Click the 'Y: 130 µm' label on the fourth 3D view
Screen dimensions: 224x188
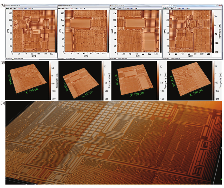(x=173, y=81)
